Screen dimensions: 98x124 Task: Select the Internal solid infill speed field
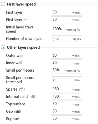point(66,96)
